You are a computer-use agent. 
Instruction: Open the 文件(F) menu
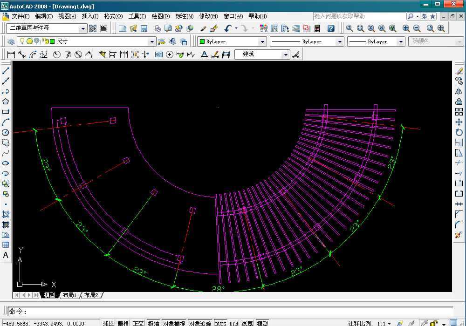coord(20,16)
